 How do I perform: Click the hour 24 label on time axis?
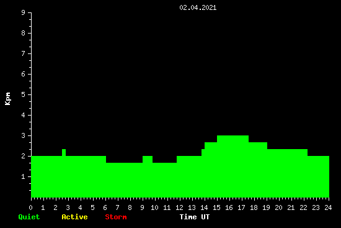point(328,207)
